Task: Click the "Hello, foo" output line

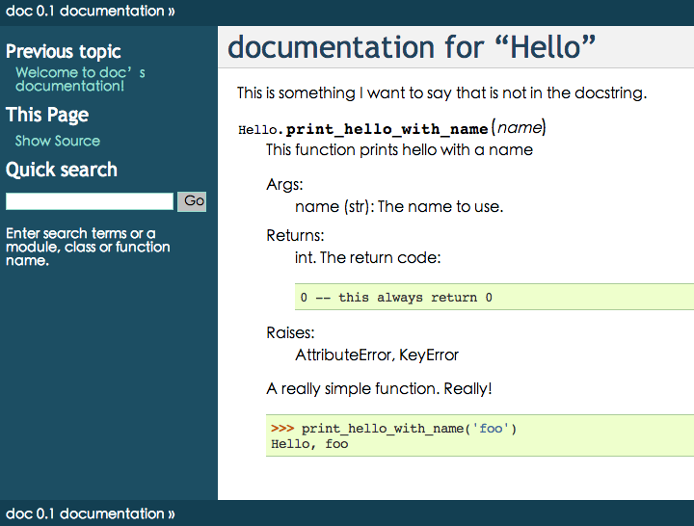Action: [x=309, y=444]
